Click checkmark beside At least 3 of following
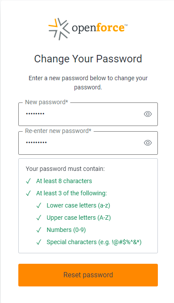The image size is (174, 303). click(28, 193)
